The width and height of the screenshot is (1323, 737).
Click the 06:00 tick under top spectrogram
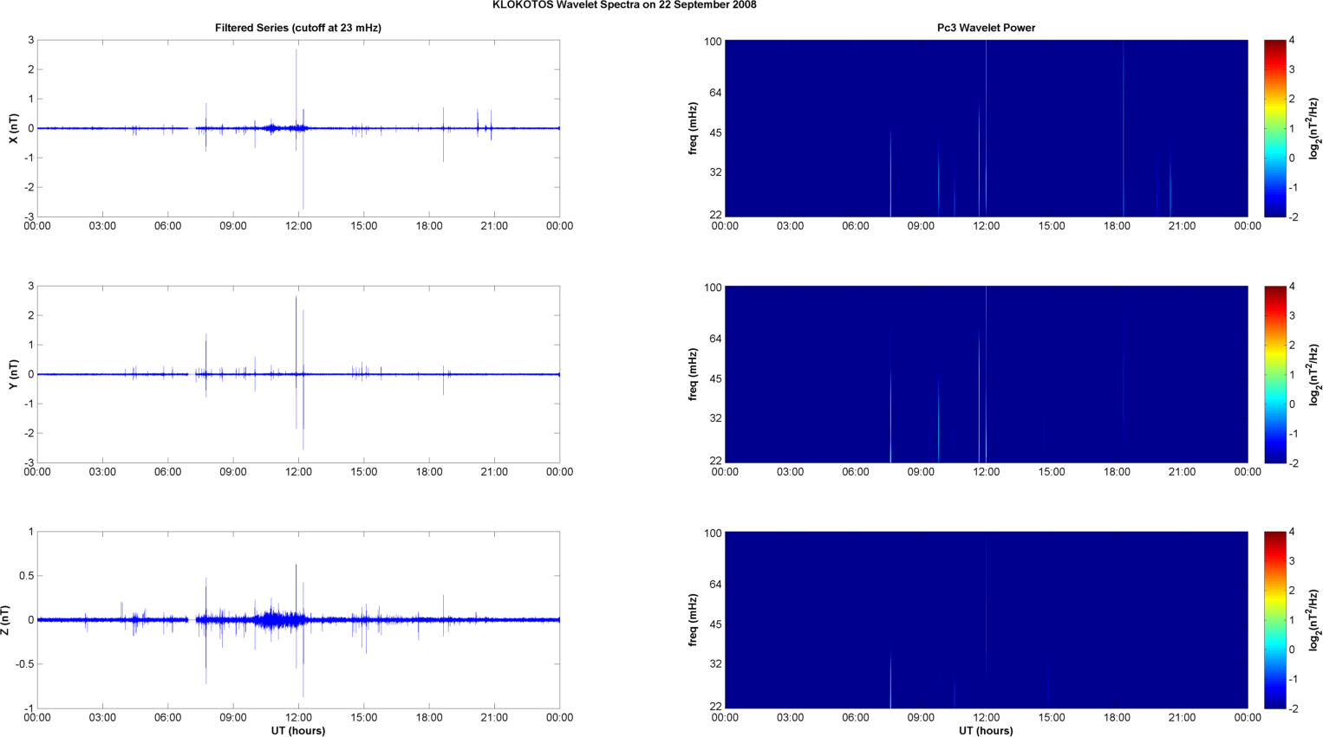tap(855, 226)
